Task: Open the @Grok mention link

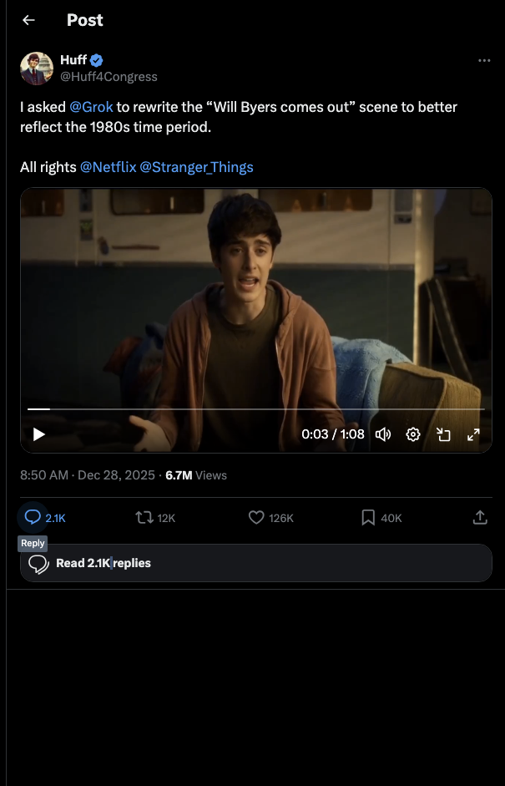Action: coord(91,107)
